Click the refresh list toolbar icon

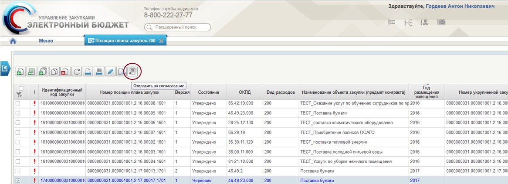(76, 72)
